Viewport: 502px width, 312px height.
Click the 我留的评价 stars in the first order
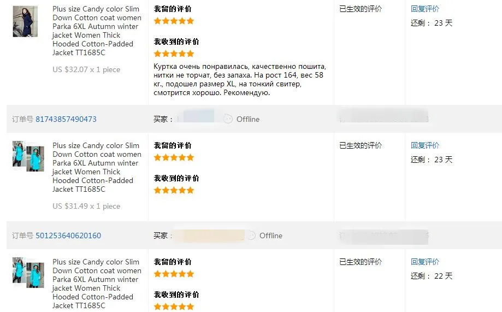click(x=174, y=21)
